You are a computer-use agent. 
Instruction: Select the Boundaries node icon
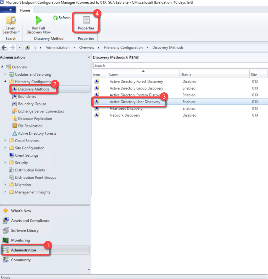15,97
